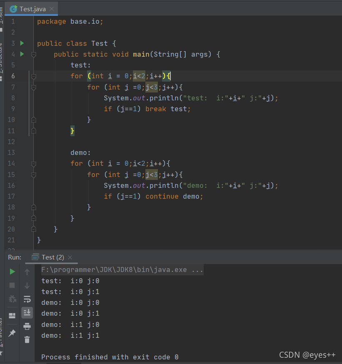Close the Test.java tab
Screen dimensions: 342x364
[x=52, y=9]
